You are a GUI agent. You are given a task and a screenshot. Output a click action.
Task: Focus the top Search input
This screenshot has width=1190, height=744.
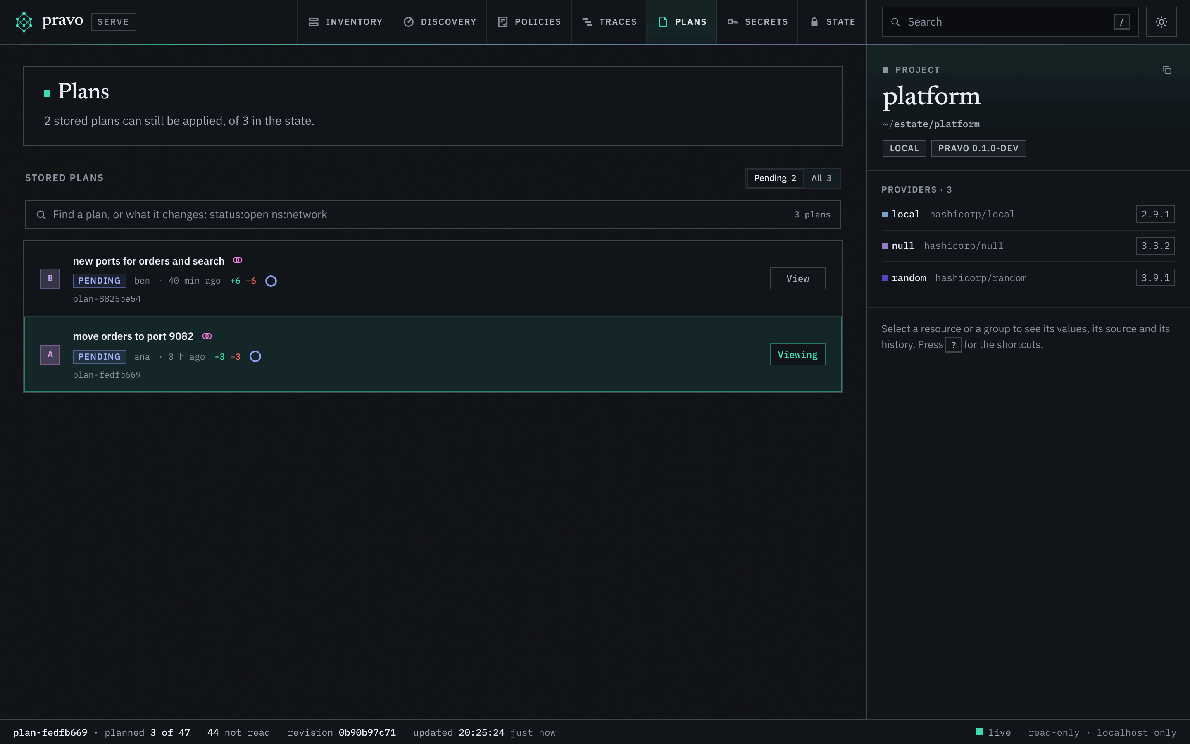1009,22
